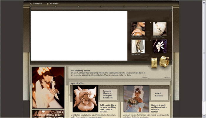Open the contacts link in header
This screenshot has height=118, width=206.
point(38,4)
